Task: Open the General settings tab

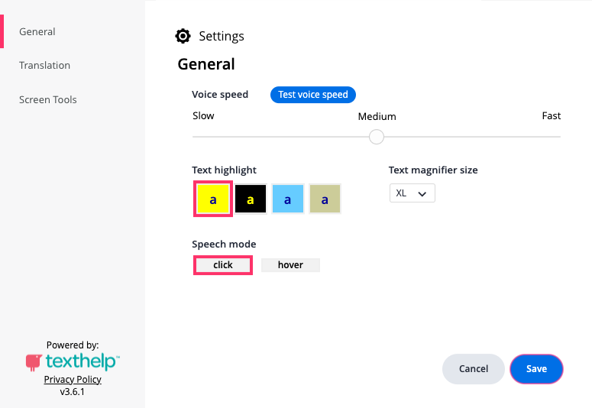Action: (x=37, y=32)
